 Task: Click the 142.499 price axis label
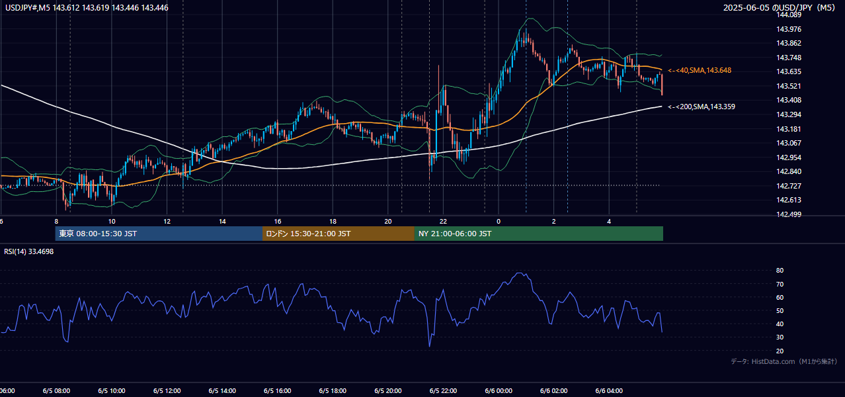point(789,214)
